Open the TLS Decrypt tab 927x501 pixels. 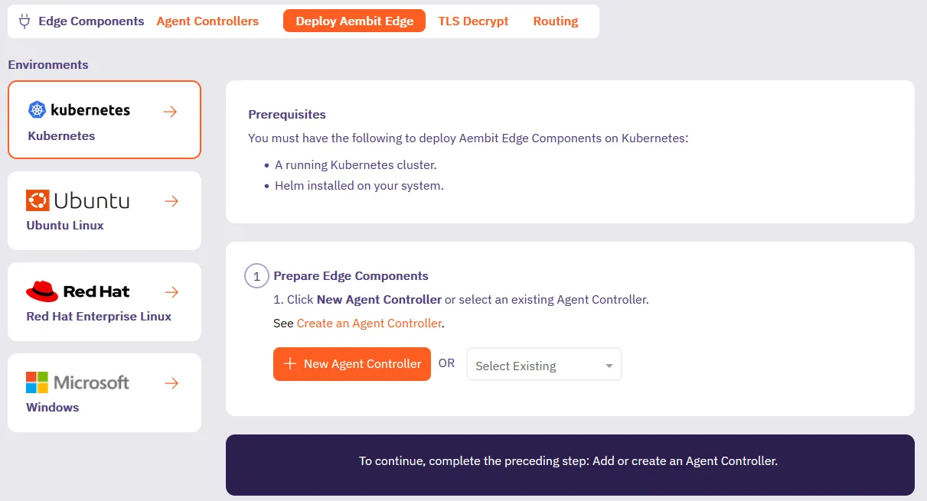point(473,21)
